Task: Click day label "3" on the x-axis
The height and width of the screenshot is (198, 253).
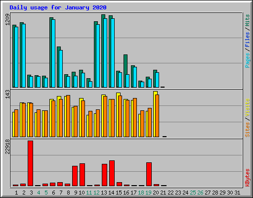Action: click(x=31, y=193)
